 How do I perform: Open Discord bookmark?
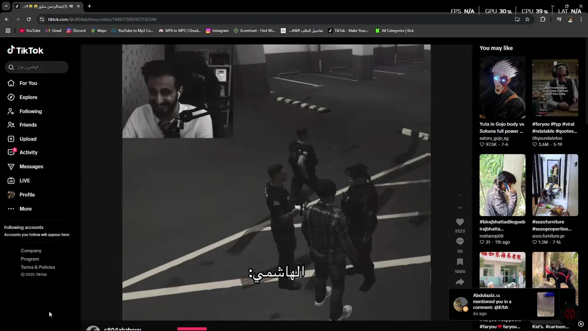tap(76, 31)
